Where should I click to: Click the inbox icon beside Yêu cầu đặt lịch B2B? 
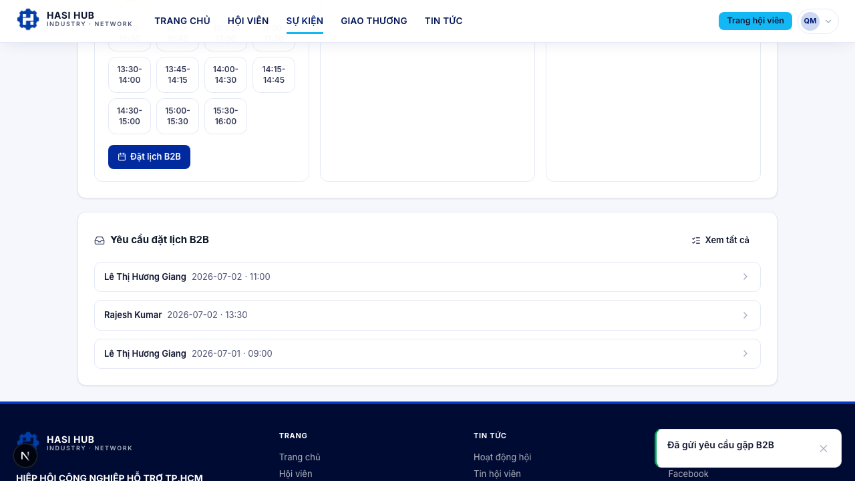pyautogui.click(x=100, y=240)
